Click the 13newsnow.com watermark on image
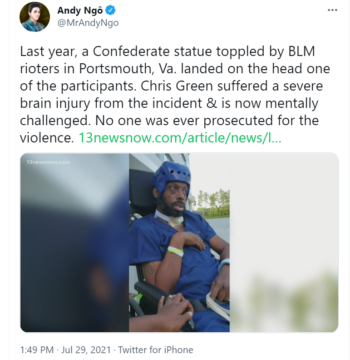Screen dimensions: 350x360 [x=48, y=162]
